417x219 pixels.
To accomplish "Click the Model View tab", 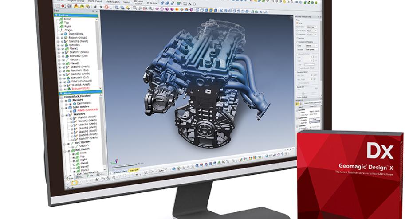I will click(x=120, y=171).
